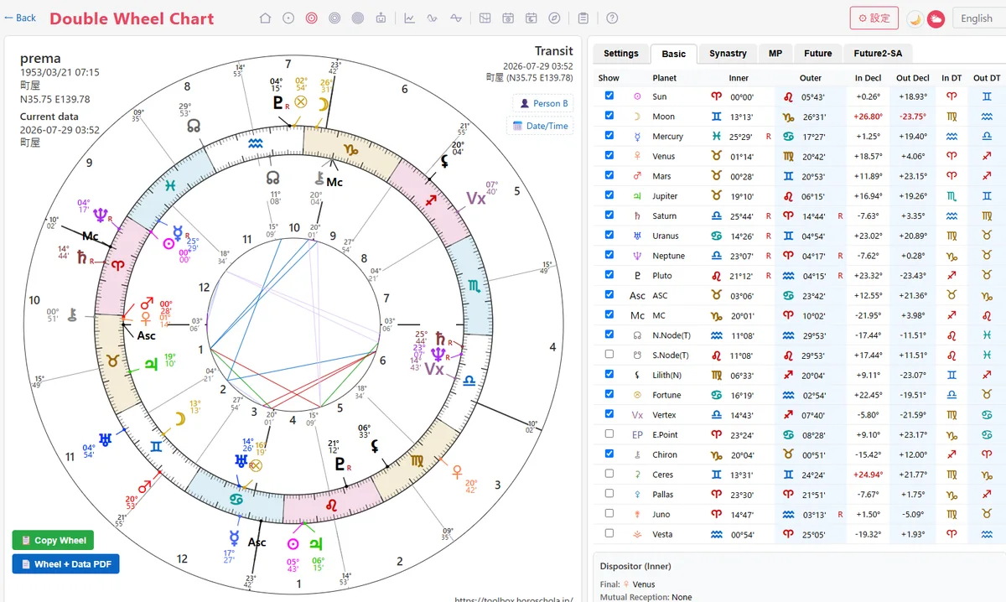
Task: Click the Ceres In Decl value +24.94°
Action: click(869, 475)
